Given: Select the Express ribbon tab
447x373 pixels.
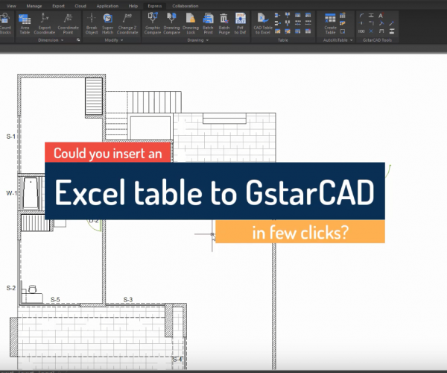Looking at the screenshot, I should click(155, 6).
